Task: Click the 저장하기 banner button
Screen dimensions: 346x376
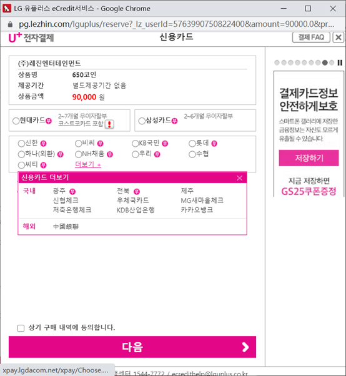Action: (x=309, y=158)
